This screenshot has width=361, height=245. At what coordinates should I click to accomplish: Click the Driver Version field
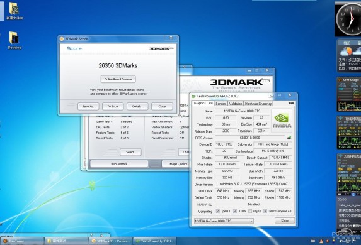[253, 184]
